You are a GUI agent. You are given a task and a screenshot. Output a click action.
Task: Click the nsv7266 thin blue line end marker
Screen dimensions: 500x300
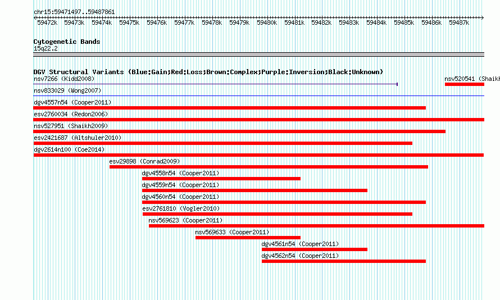(x=397, y=84)
